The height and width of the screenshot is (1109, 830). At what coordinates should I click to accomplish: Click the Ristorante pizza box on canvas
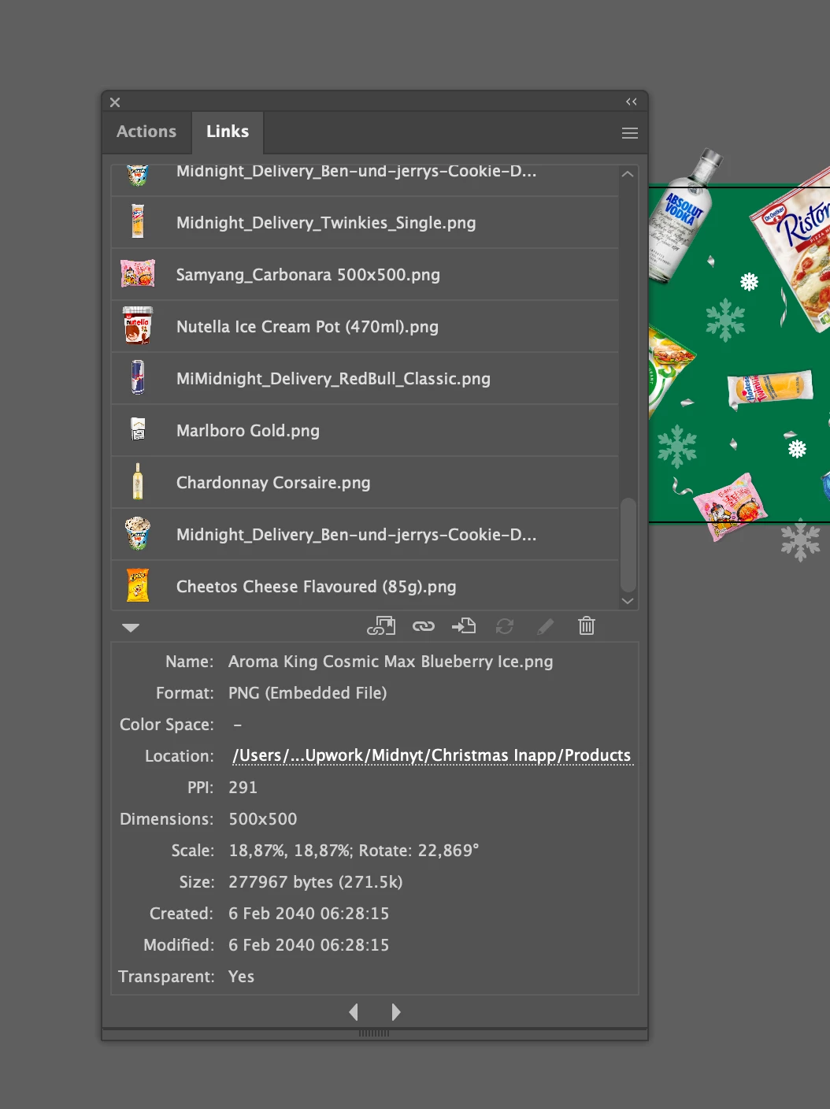799,252
